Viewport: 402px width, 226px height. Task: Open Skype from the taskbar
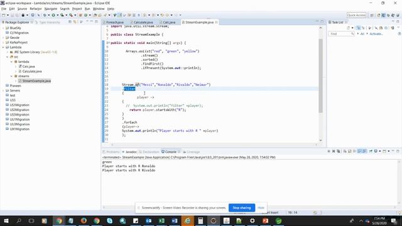109,220
